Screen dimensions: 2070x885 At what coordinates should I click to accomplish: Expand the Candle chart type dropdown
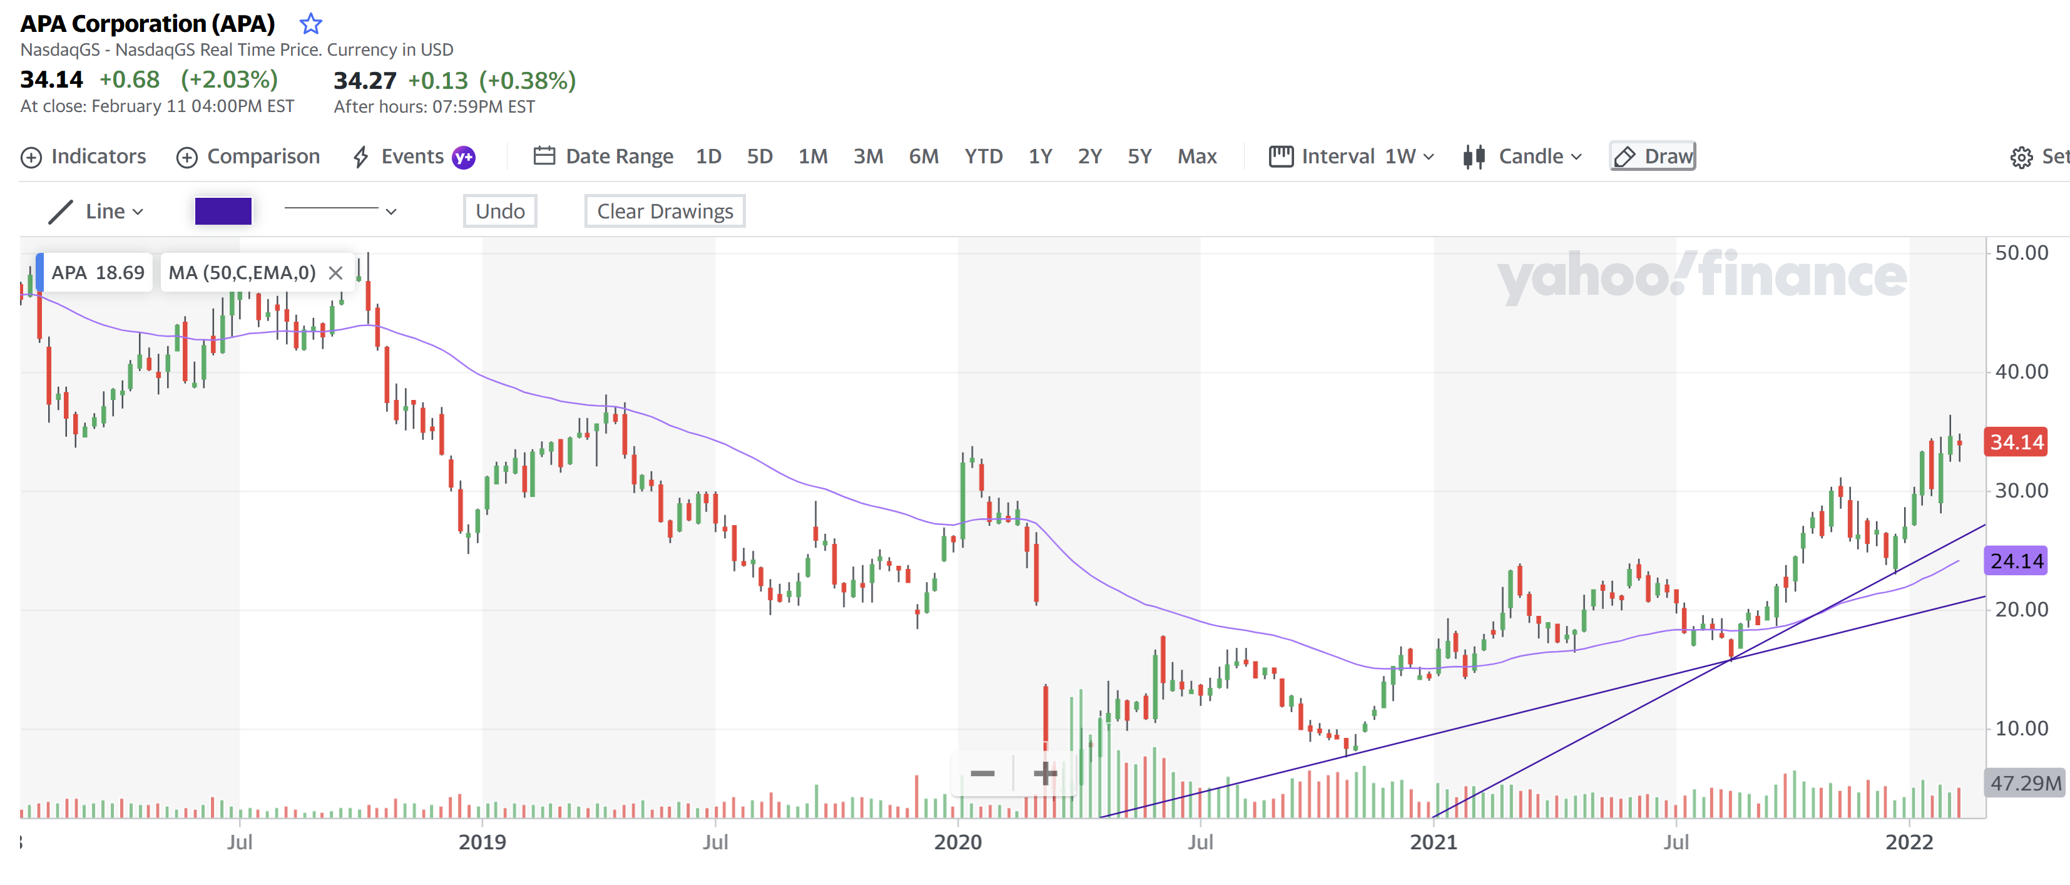click(x=1522, y=156)
